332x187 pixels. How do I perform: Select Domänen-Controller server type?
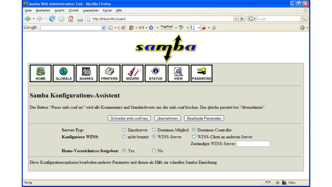pyautogui.click(x=194, y=130)
